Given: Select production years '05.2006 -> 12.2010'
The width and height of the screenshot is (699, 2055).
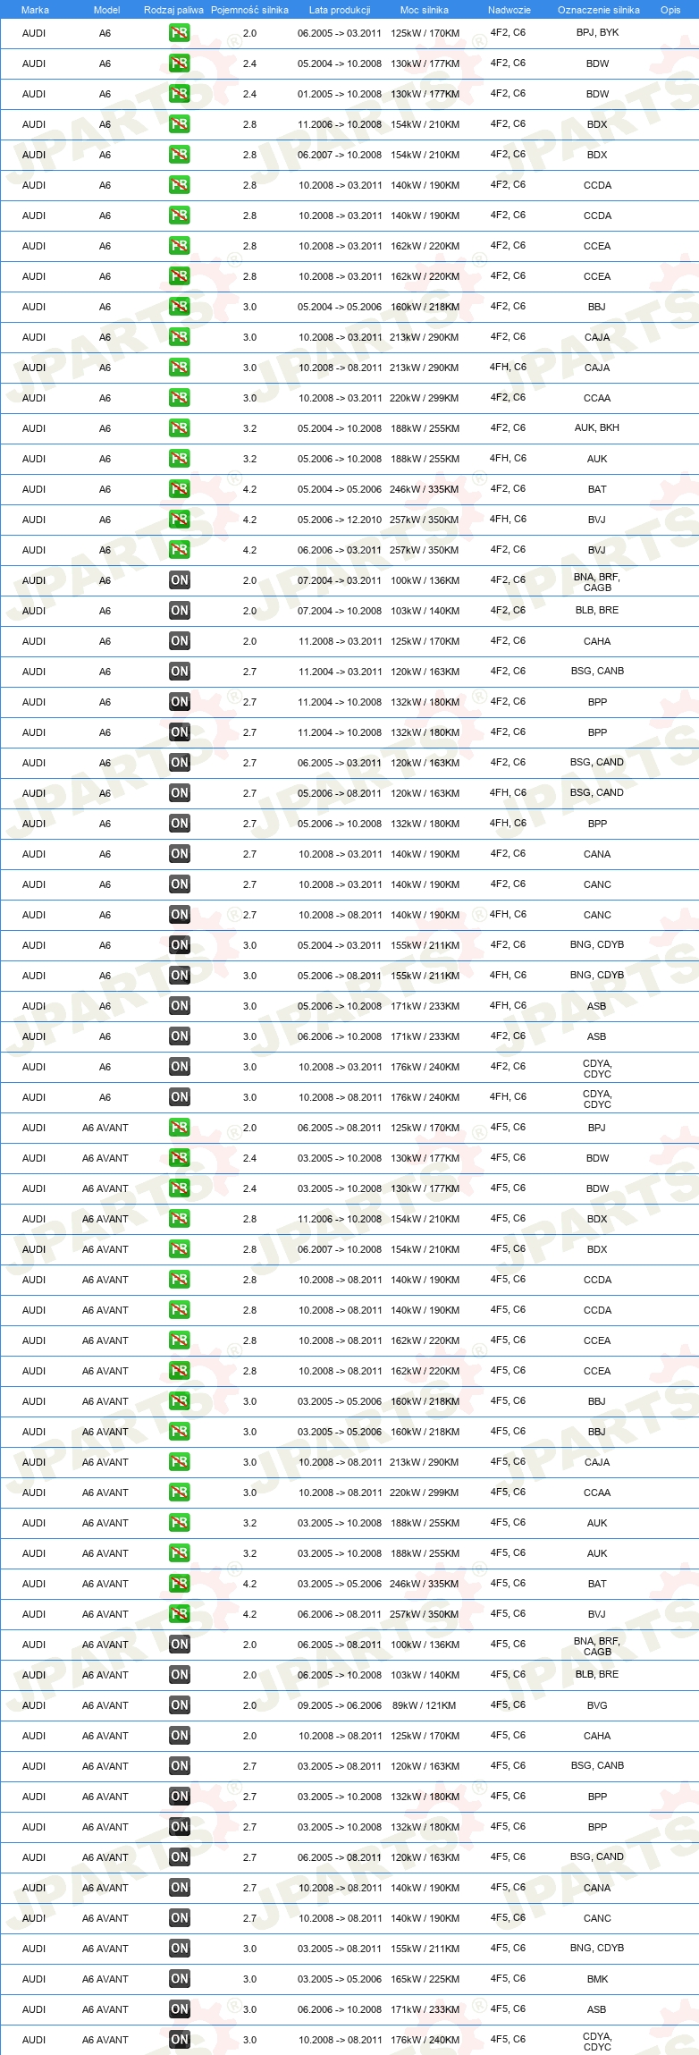Looking at the screenshot, I should coord(340,520).
